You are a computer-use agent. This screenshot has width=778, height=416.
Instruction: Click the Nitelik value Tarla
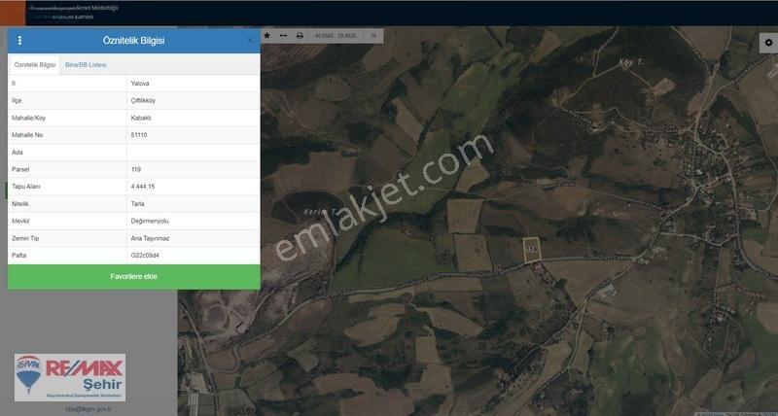pos(138,204)
